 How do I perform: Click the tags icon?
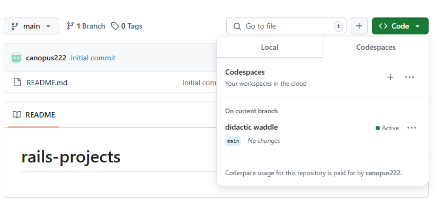click(x=115, y=26)
